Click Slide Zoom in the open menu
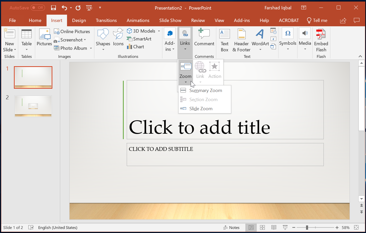The height and width of the screenshot is (233, 366). [201, 108]
